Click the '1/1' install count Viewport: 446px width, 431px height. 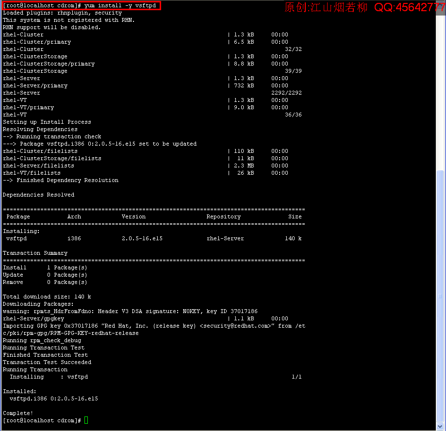pyautogui.click(x=297, y=377)
